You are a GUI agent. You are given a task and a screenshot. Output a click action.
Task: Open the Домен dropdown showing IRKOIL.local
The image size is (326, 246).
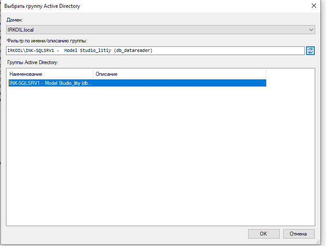[x=160, y=30]
